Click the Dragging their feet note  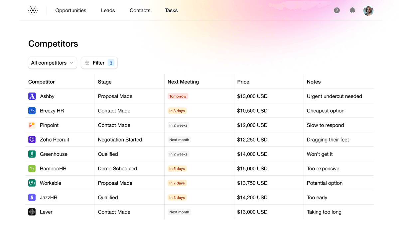click(x=328, y=140)
